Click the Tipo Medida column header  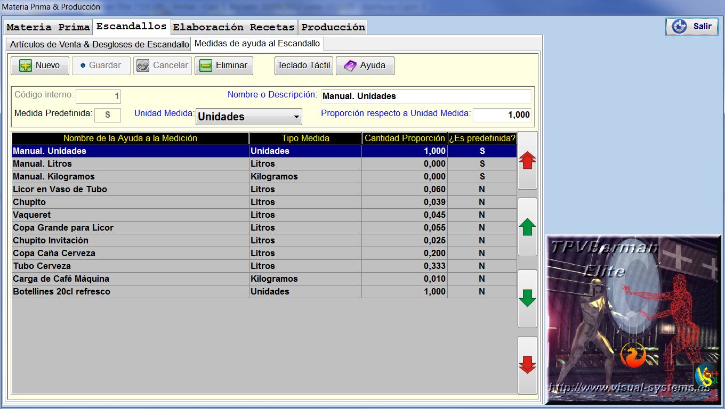tap(305, 138)
